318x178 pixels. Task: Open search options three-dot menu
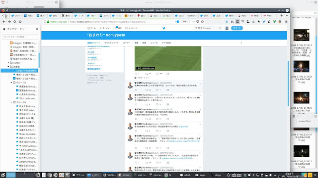click(241, 43)
